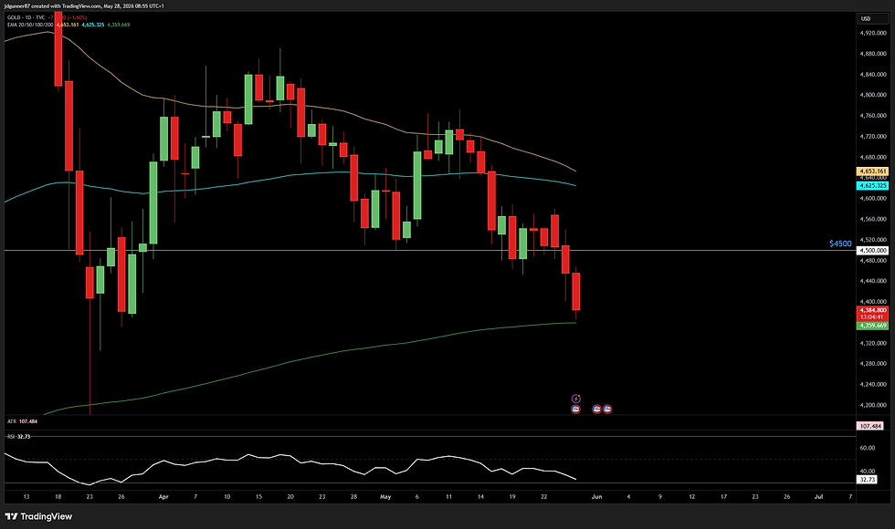Click the 4,440.000 price scale label
The image size is (895, 529).
point(873,281)
